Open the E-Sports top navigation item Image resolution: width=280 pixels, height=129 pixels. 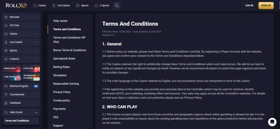(x=102, y=5)
